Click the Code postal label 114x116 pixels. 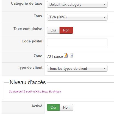(x=32, y=41)
